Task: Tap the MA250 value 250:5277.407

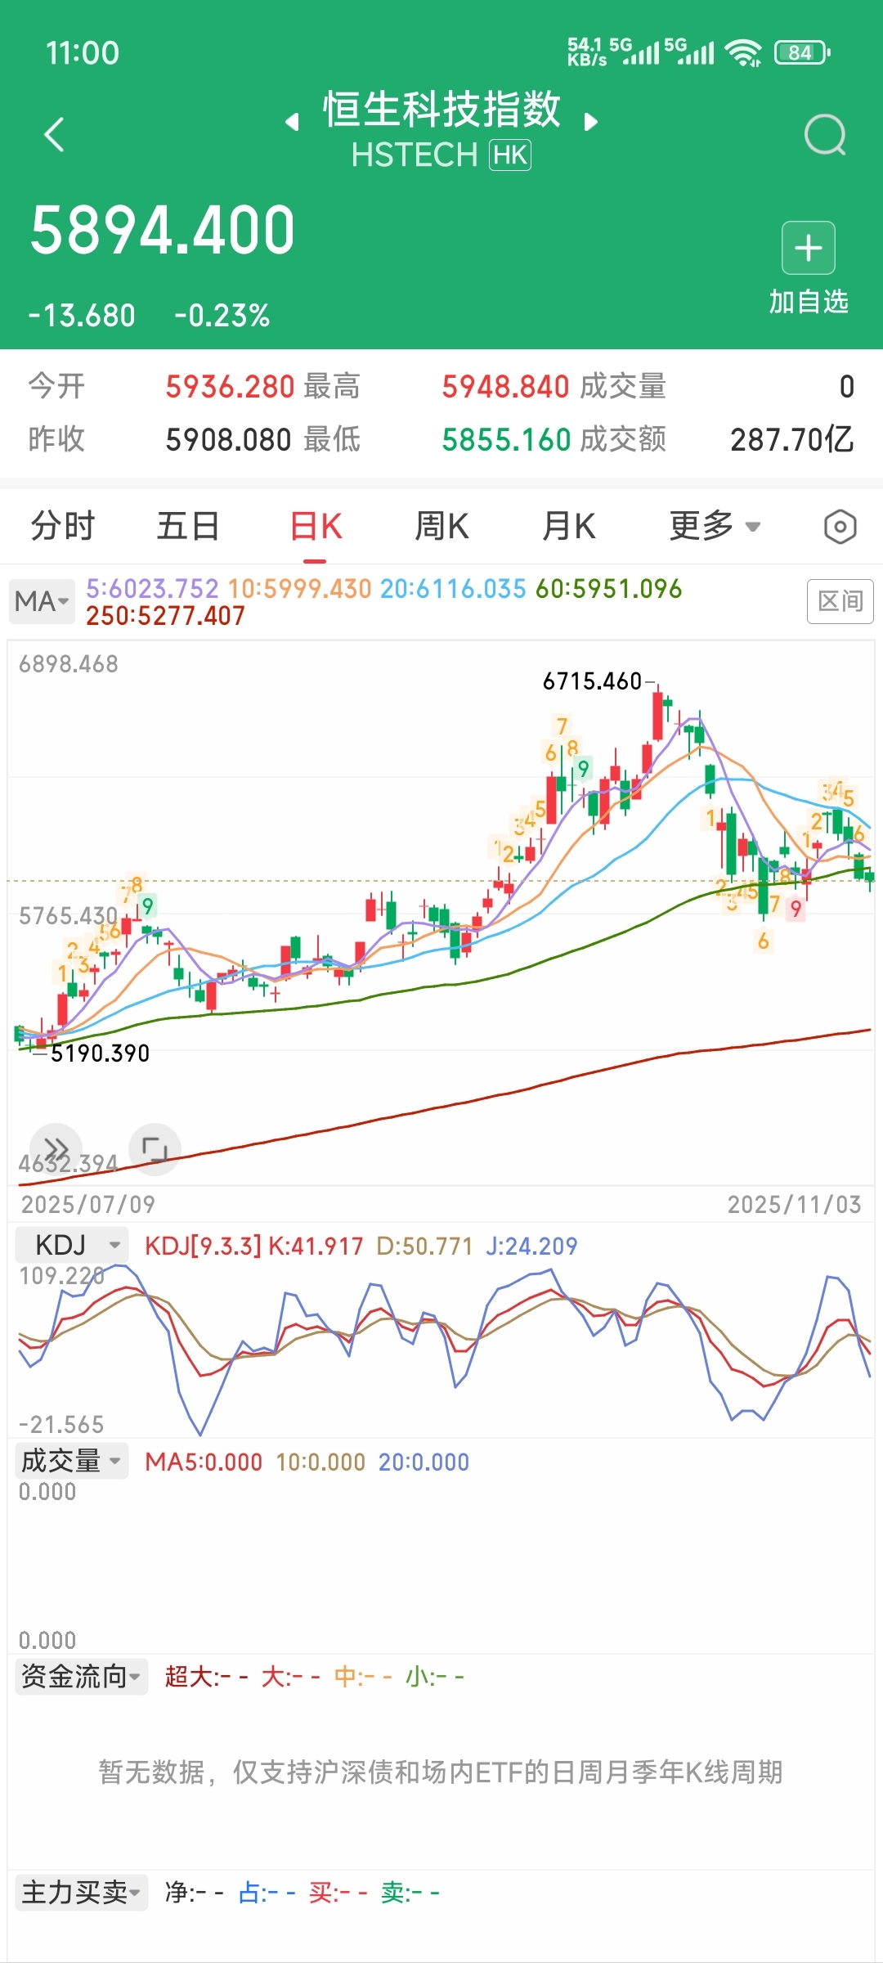Action: (x=166, y=616)
